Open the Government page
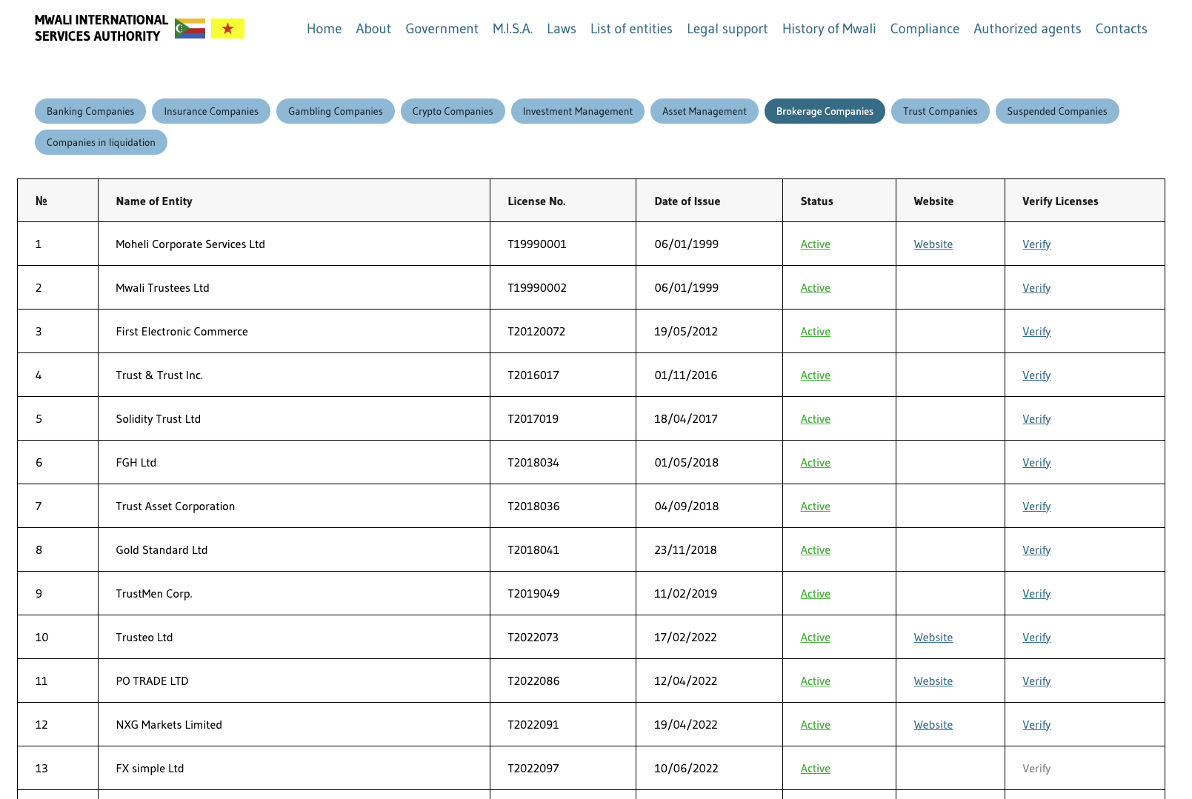Viewport: 1192px width, 799px height. point(442,29)
